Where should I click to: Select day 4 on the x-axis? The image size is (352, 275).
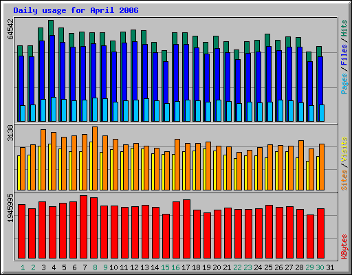click(x=54, y=267)
